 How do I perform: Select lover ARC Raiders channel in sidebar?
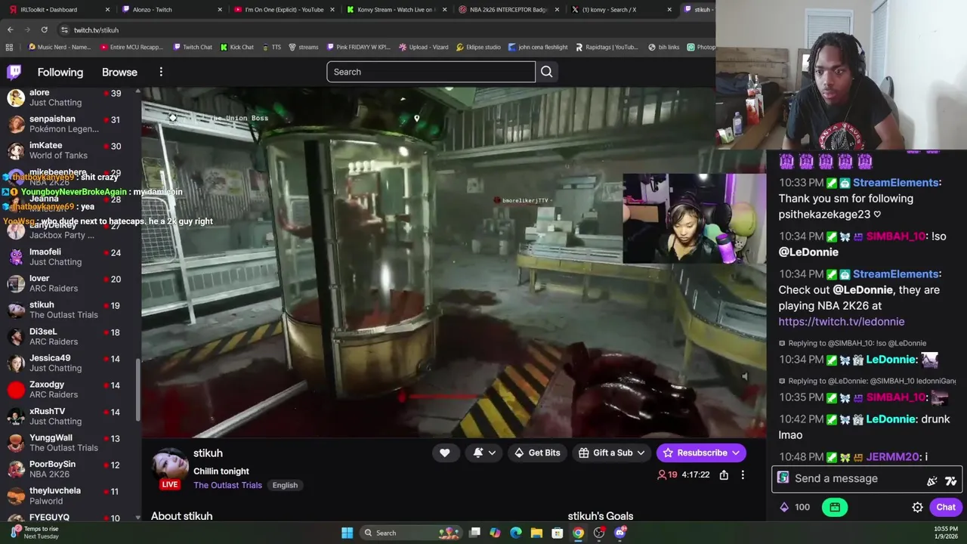69,283
